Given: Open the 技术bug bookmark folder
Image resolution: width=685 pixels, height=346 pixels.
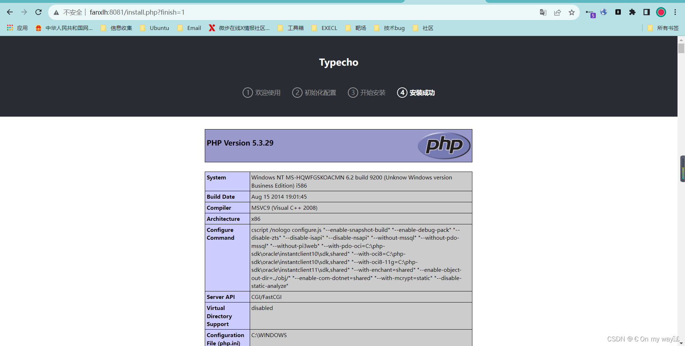Looking at the screenshot, I should click(390, 28).
